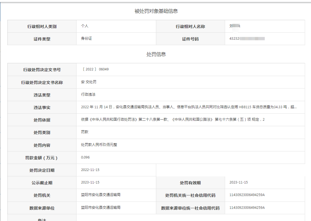Click the 个人 value cell
311x221 pixels.
coord(85,26)
